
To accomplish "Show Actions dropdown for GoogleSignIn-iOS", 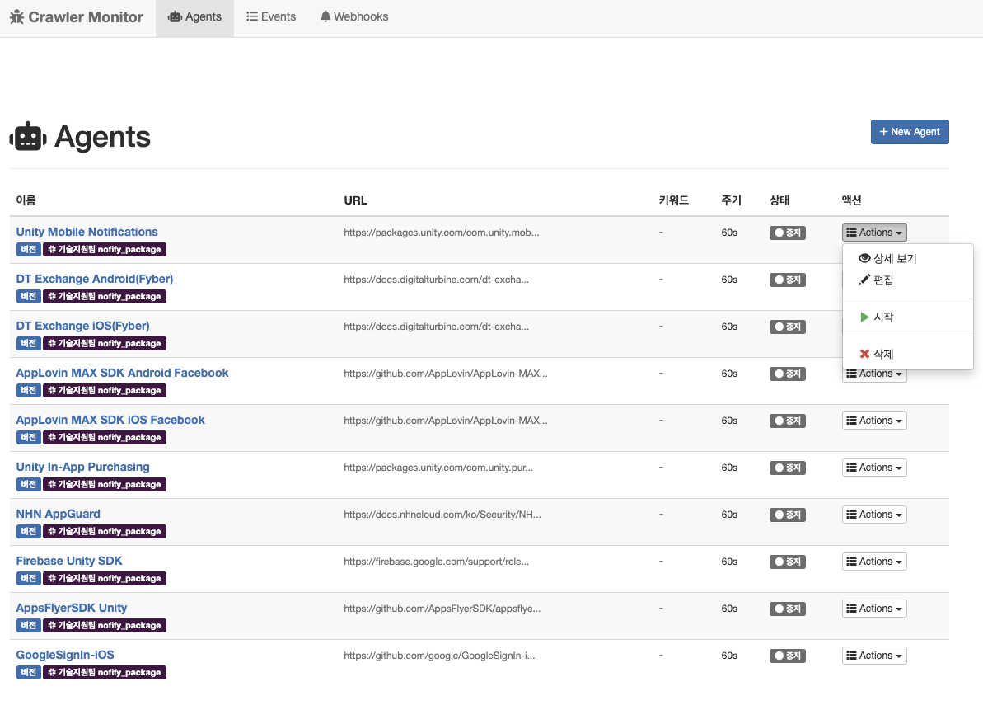I will click(x=874, y=656).
